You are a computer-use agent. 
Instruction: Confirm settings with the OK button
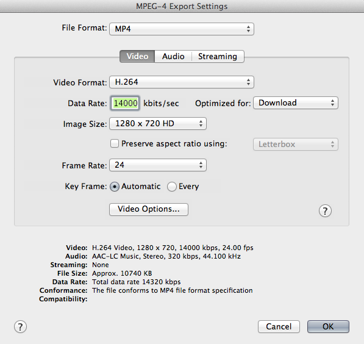(x=328, y=326)
